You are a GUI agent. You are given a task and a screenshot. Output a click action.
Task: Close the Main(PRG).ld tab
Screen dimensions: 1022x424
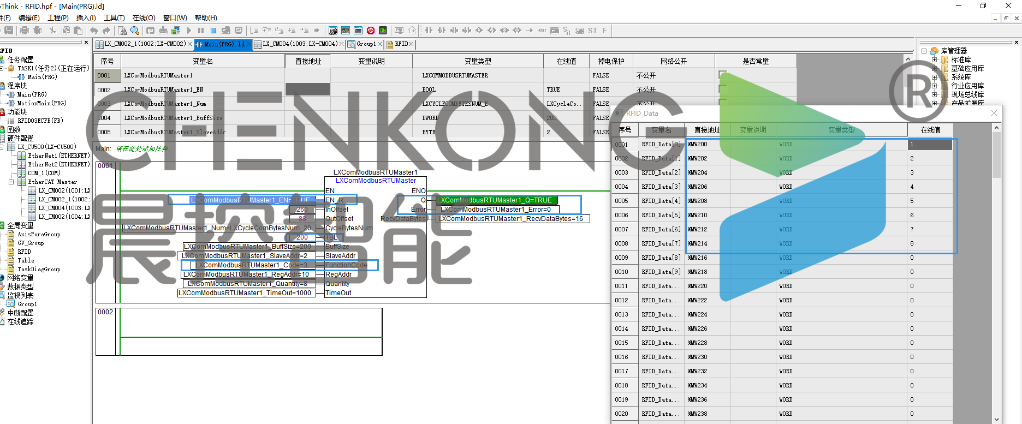point(248,44)
